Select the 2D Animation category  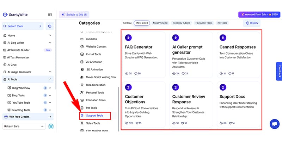(91, 62)
